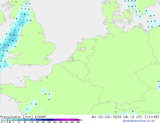Screen dimensions: 160x123
Task: Click the 0.5–1 mm legend color swatch
Action: tap(10, 120)
